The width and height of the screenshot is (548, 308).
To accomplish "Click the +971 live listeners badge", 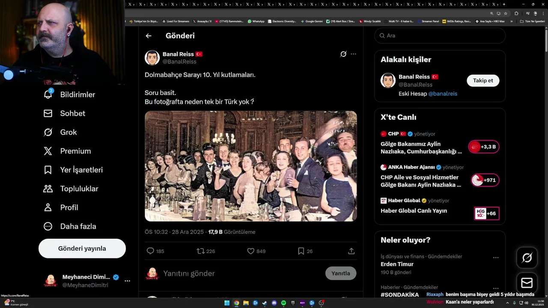I will [x=485, y=180].
